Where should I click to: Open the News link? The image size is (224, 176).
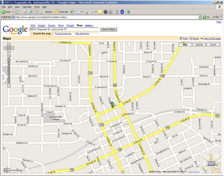[61, 25]
